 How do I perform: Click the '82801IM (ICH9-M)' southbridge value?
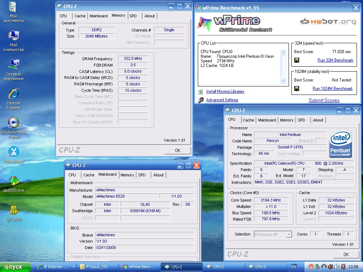point(145,211)
